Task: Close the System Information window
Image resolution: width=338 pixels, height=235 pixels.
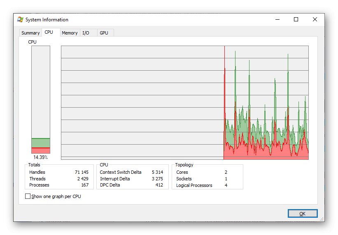Action: [x=315, y=19]
